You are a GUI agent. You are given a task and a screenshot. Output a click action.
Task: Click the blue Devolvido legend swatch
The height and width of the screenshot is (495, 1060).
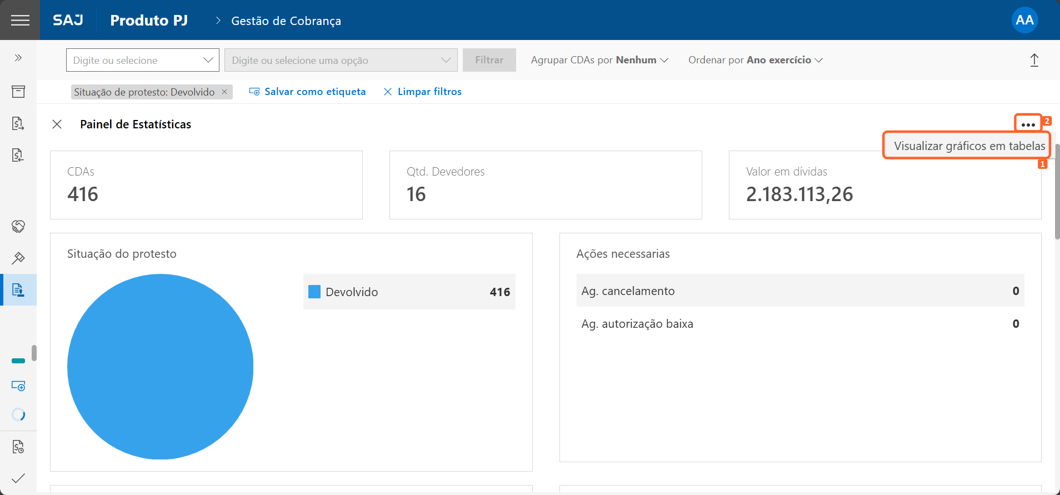coord(314,292)
